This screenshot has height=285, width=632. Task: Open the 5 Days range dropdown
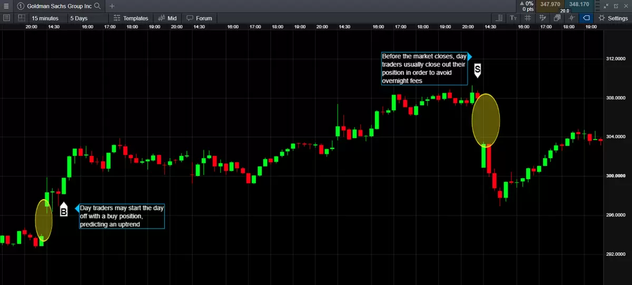point(79,18)
